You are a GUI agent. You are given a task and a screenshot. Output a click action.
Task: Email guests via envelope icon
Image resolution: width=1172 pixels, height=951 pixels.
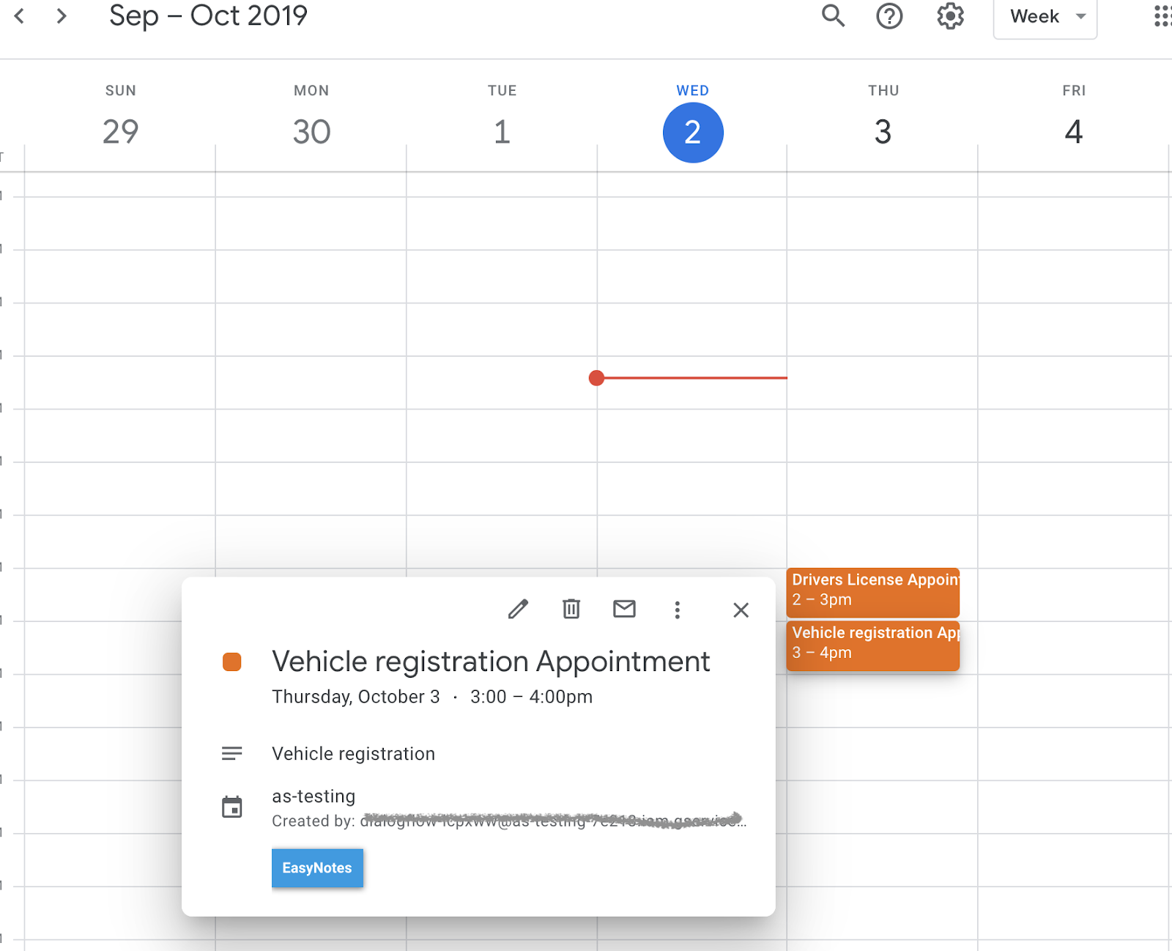click(x=624, y=609)
